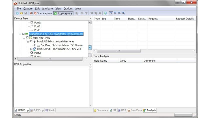Open the Help menu
Screen dimensions: 210x118
pos(78,8)
